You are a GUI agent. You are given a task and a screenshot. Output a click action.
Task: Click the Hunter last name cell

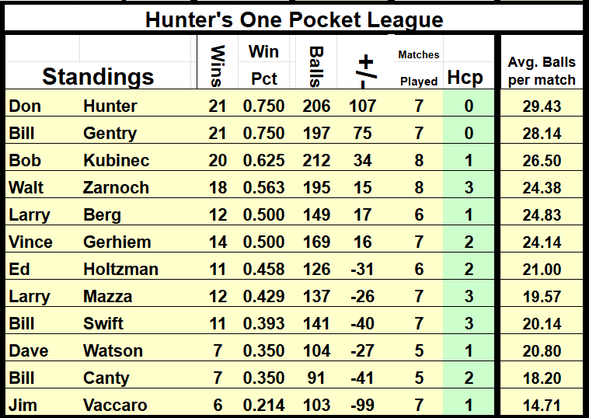coord(110,106)
